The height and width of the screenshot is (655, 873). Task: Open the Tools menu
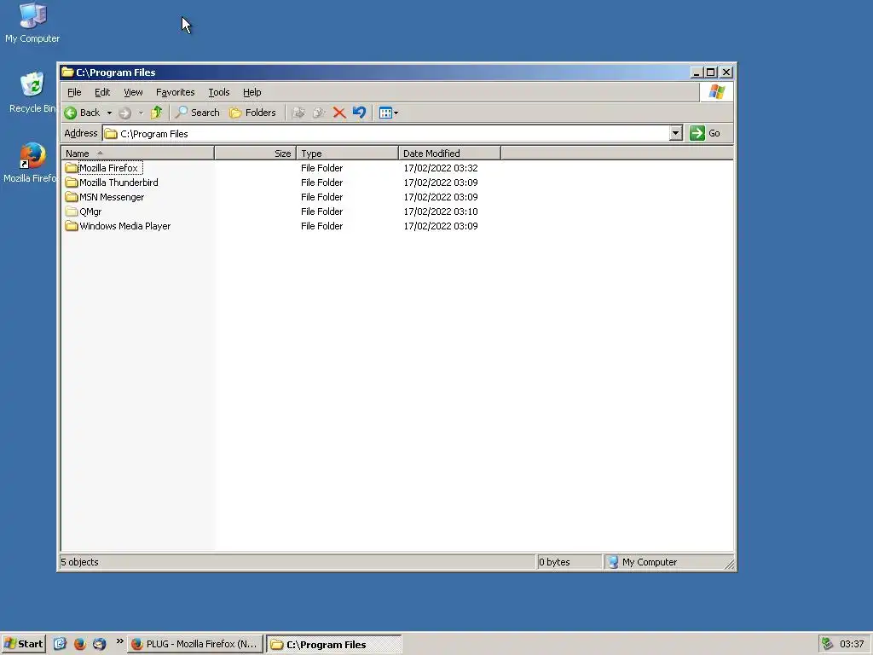click(219, 92)
